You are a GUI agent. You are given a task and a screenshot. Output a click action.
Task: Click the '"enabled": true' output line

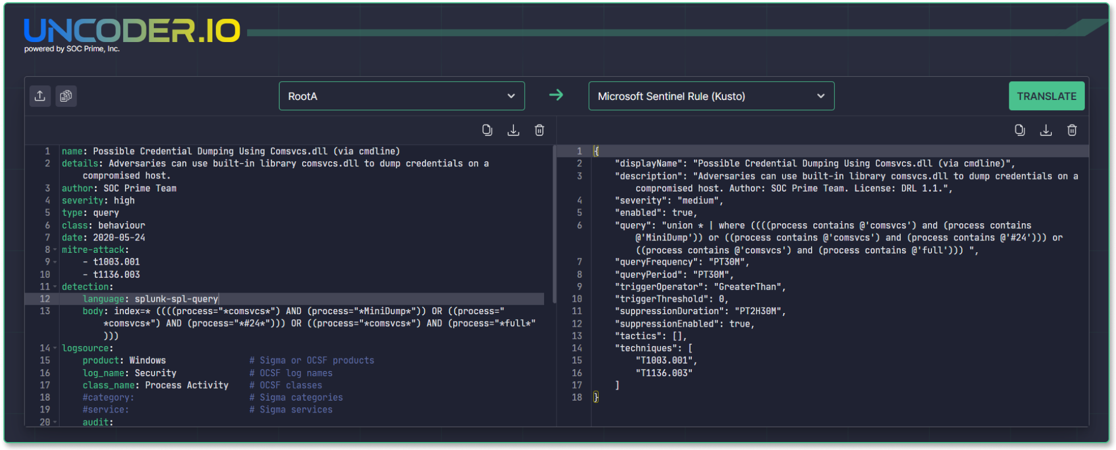[656, 213]
